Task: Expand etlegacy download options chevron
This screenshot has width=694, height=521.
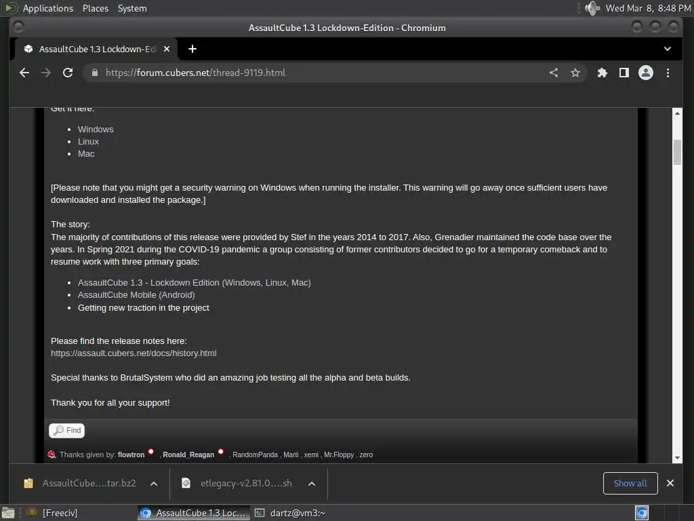Action: [312, 484]
